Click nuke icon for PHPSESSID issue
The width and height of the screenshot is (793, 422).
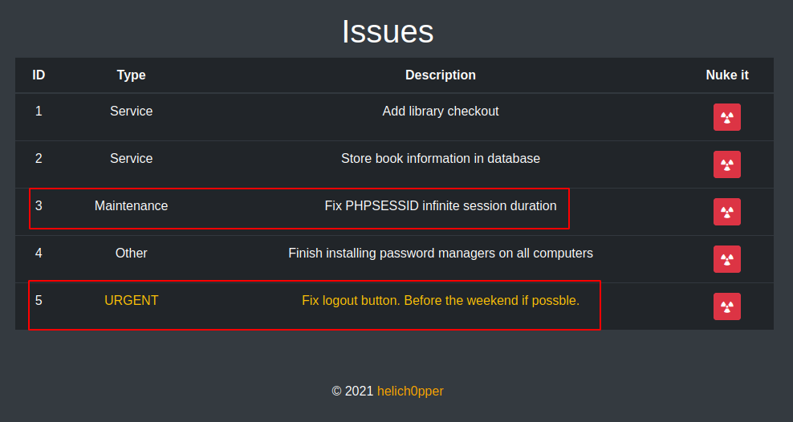pos(726,212)
